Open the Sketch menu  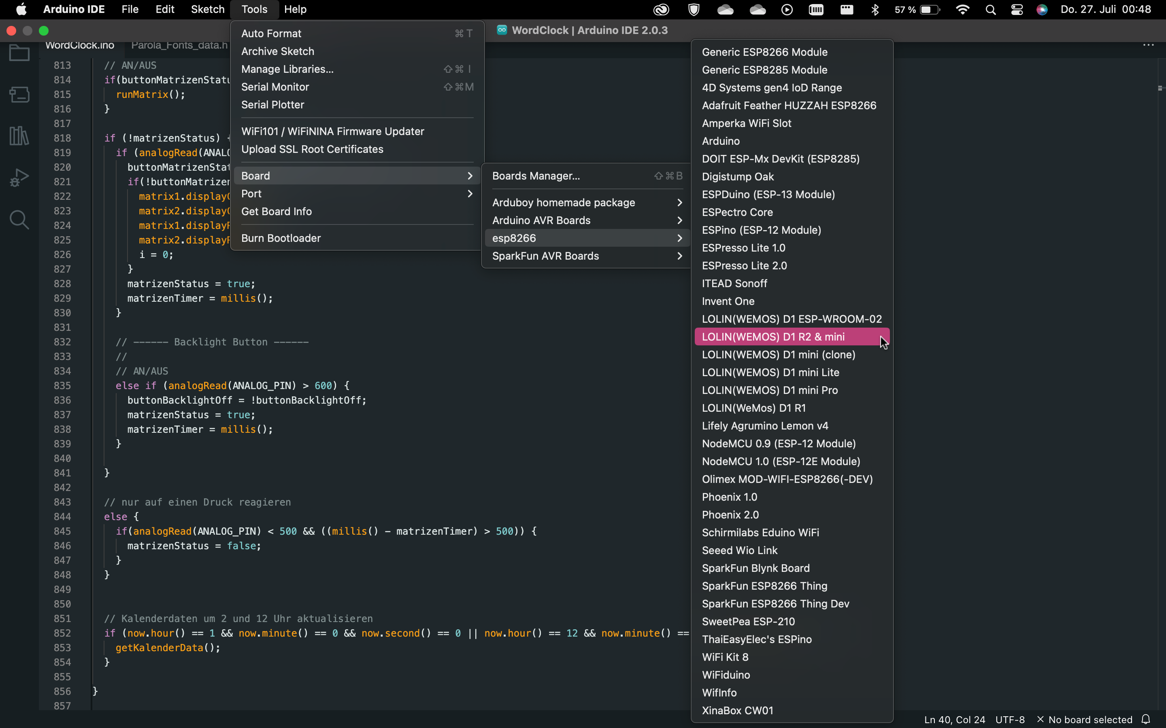(207, 9)
